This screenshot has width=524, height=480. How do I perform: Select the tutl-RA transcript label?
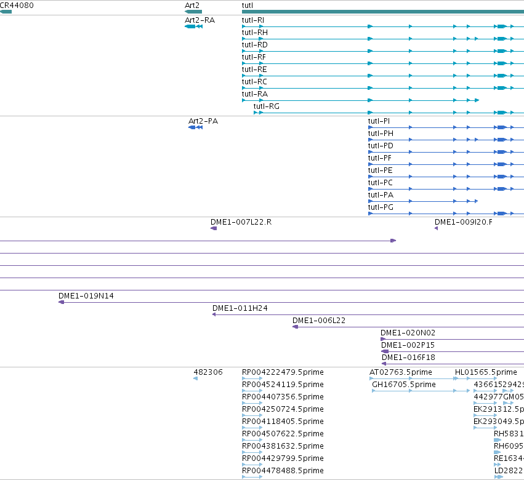point(255,94)
